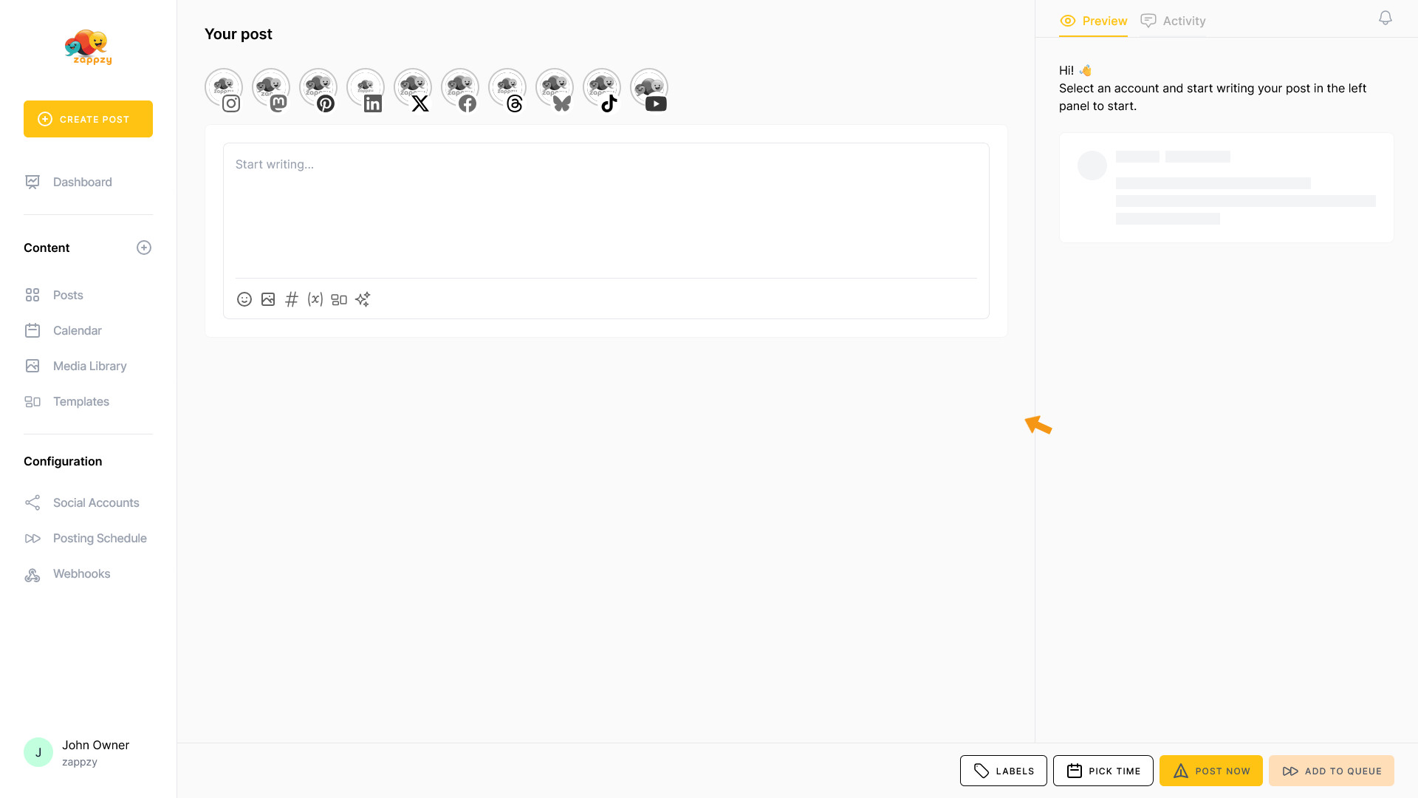Go to Calendar in the sidebar

[78, 330]
